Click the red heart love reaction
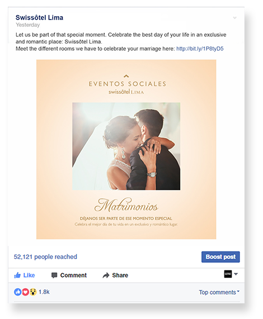The image size is (263, 319). pyautogui.click(x=25, y=292)
